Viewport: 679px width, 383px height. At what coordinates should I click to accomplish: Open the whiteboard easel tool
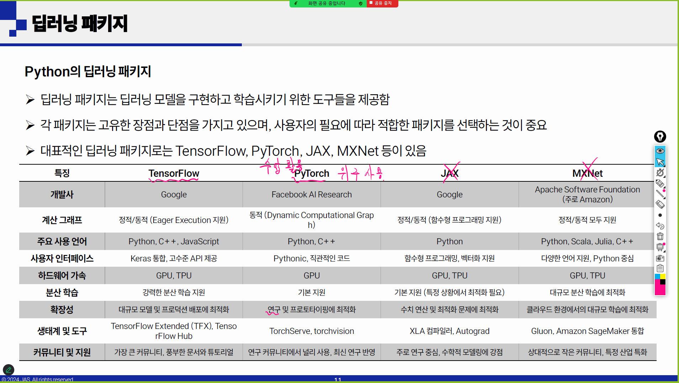coord(660,247)
